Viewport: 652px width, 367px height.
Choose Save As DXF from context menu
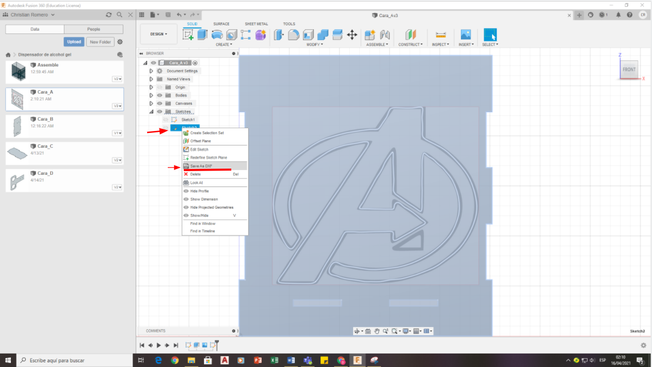[x=215, y=166]
